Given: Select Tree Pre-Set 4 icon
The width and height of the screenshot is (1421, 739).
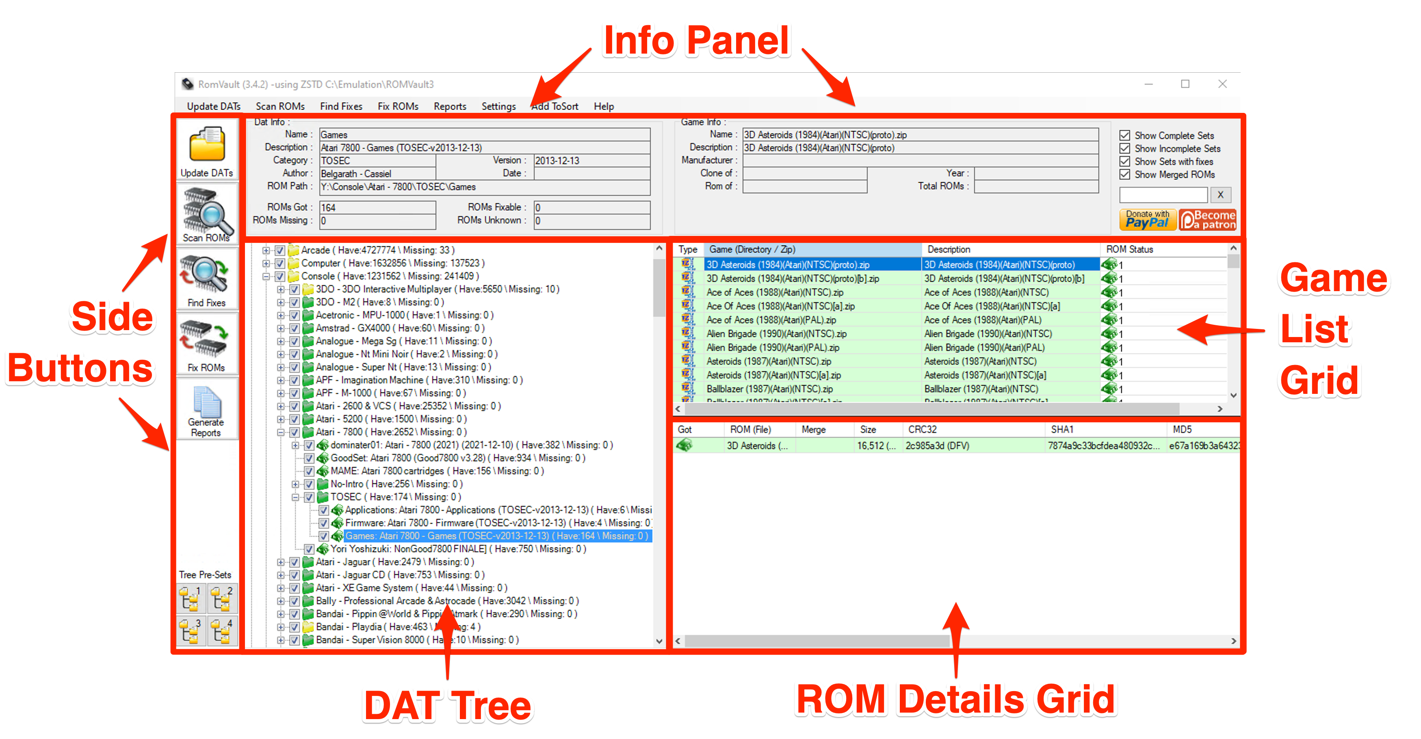Looking at the screenshot, I should 223,630.
